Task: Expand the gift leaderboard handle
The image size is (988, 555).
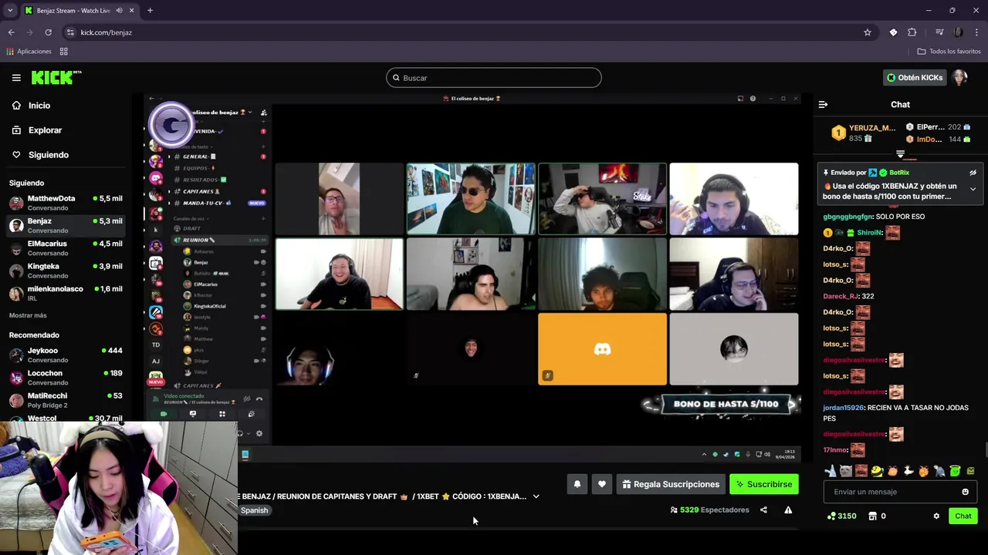Action: pos(900,155)
